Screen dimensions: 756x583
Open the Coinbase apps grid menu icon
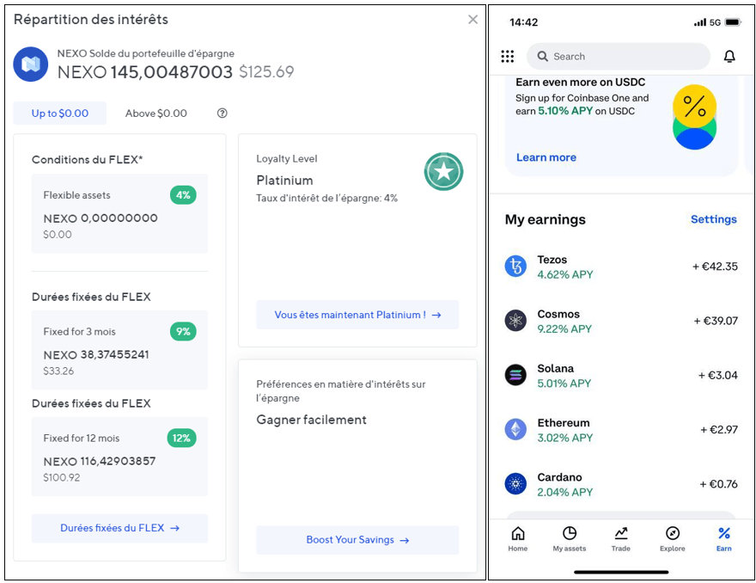(507, 57)
